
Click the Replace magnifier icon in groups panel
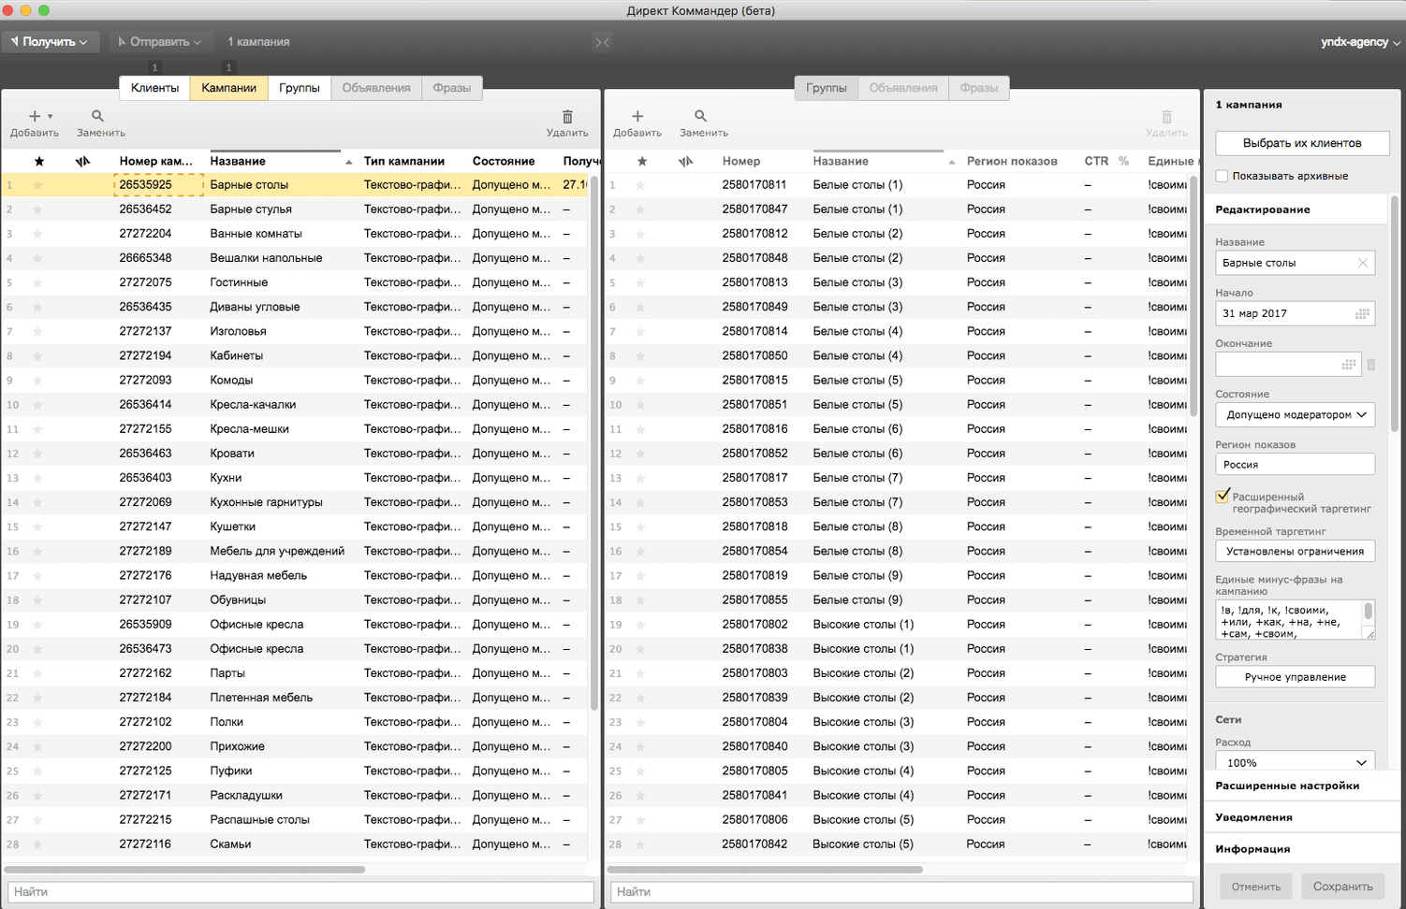(700, 117)
